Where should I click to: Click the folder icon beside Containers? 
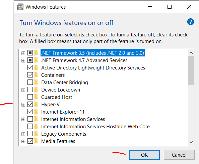tap(36, 75)
